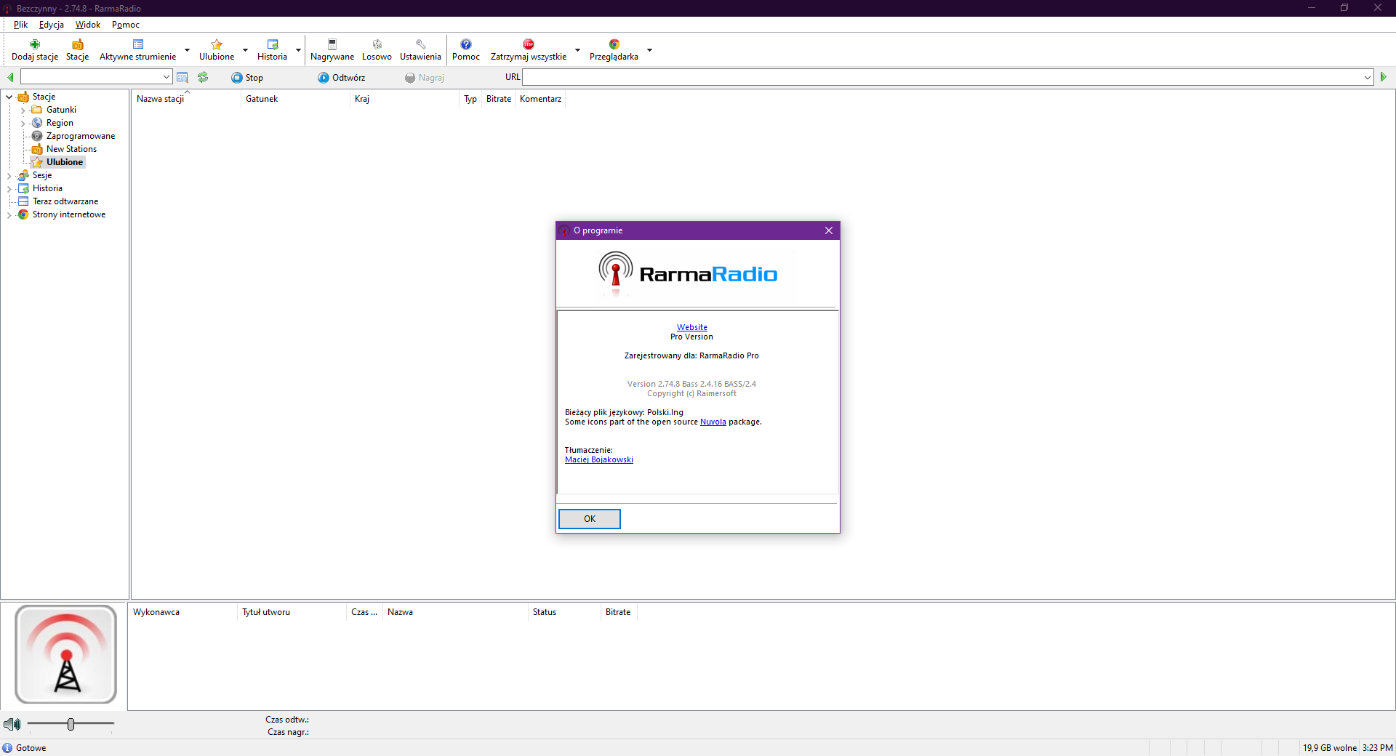Open the Aktywne strumienie dropdown arrow
Image resolution: width=1396 pixels, height=756 pixels.
pyautogui.click(x=187, y=50)
